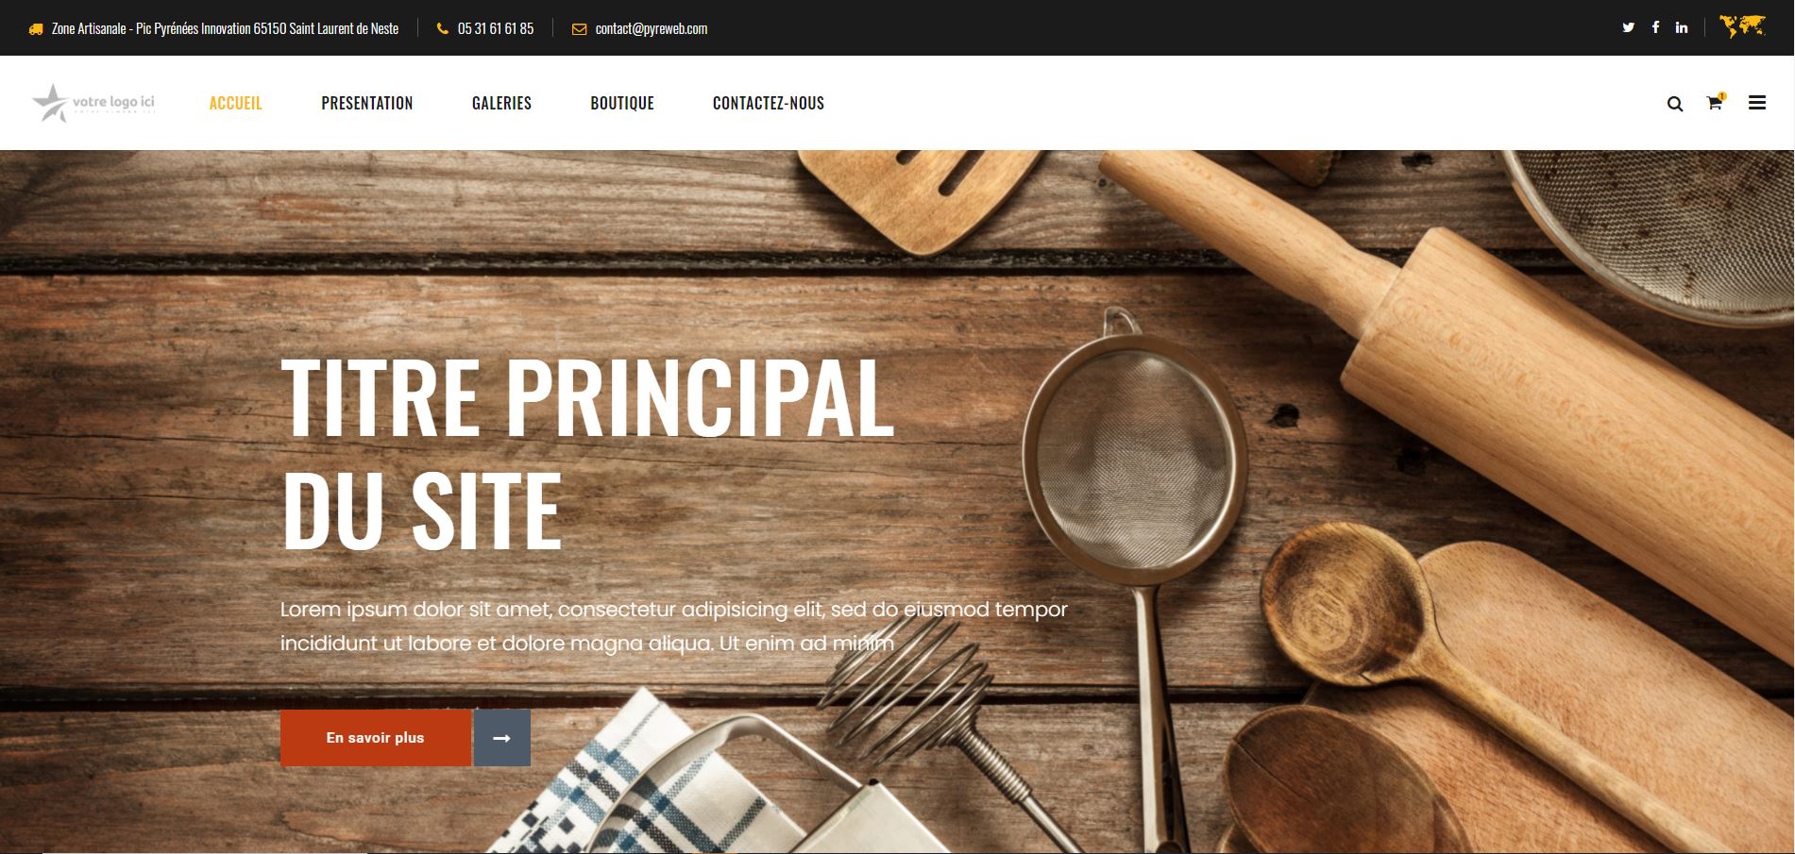Click the envelope email icon
Viewport: 1795px width, 854px height.
coord(579,28)
